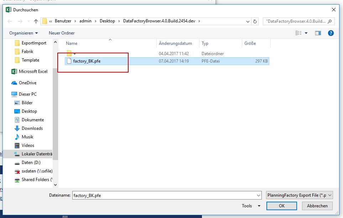This screenshot has height=218, width=343.
Task: Click the refresh icon in address bar
Action: coord(255,21)
